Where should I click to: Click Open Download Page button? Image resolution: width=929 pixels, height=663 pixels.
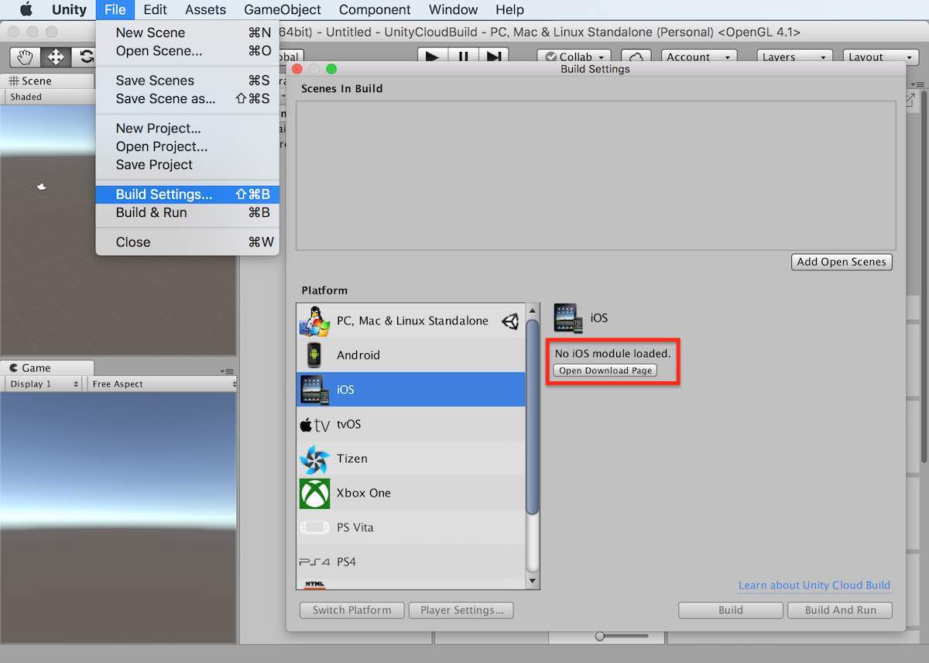[605, 370]
